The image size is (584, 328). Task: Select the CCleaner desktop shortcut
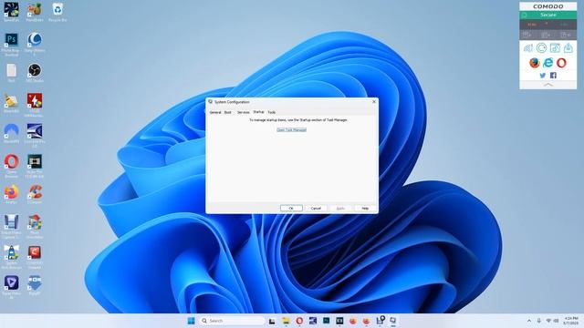(x=35, y=194)
